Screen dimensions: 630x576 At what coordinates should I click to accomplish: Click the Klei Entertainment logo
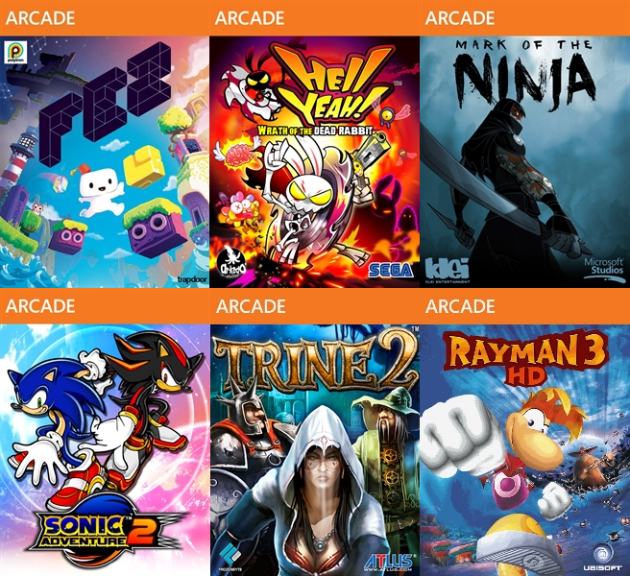[x=448, y=271]
